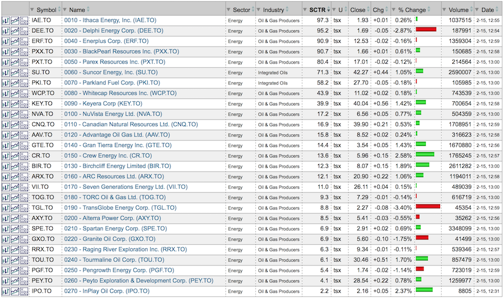Open point-and-figure grid icon for KEY.TO
This screenshot has width=504, height=298.
[x=24, y=104]
